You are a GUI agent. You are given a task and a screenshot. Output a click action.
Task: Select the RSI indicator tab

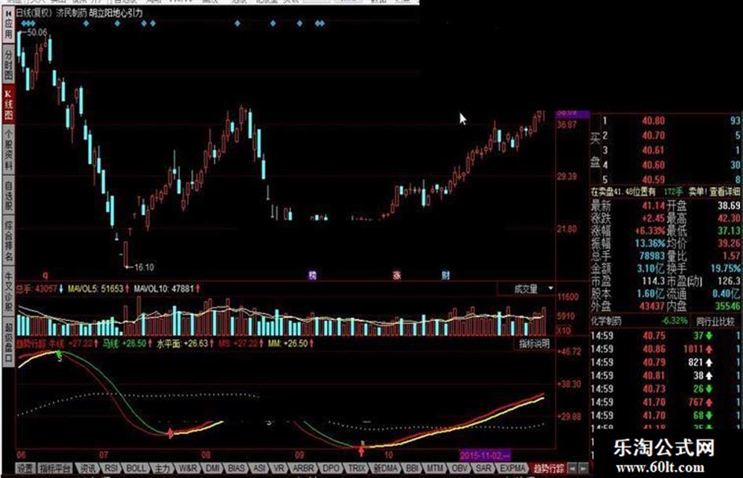tap(112, 469)
